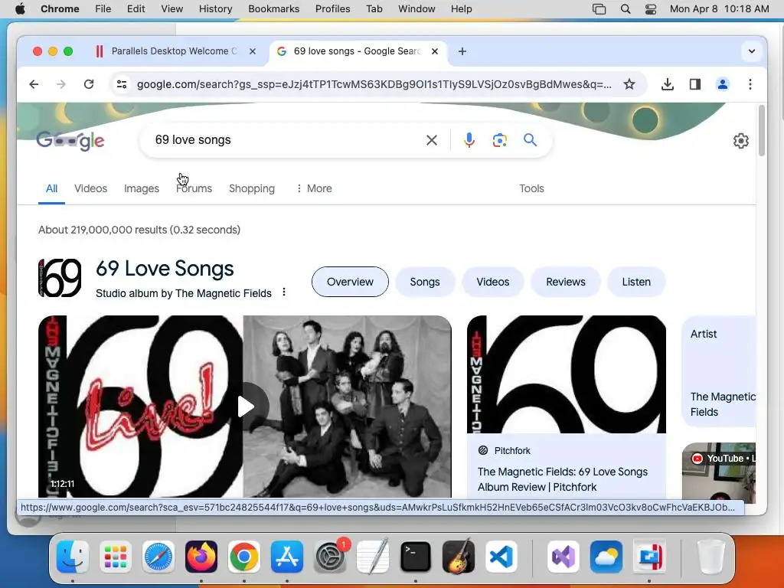Toggle Chrome side panel icon

coord(695,84)
